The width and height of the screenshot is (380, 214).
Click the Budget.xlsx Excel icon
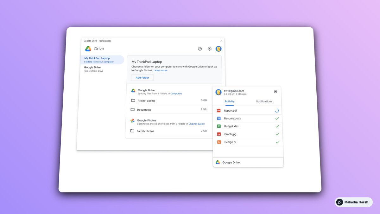click(x=219, y=126)
